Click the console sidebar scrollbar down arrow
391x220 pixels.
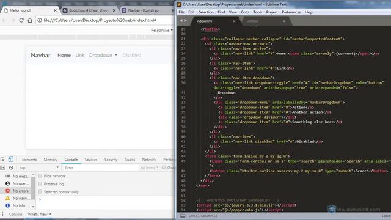click(33, 207)
